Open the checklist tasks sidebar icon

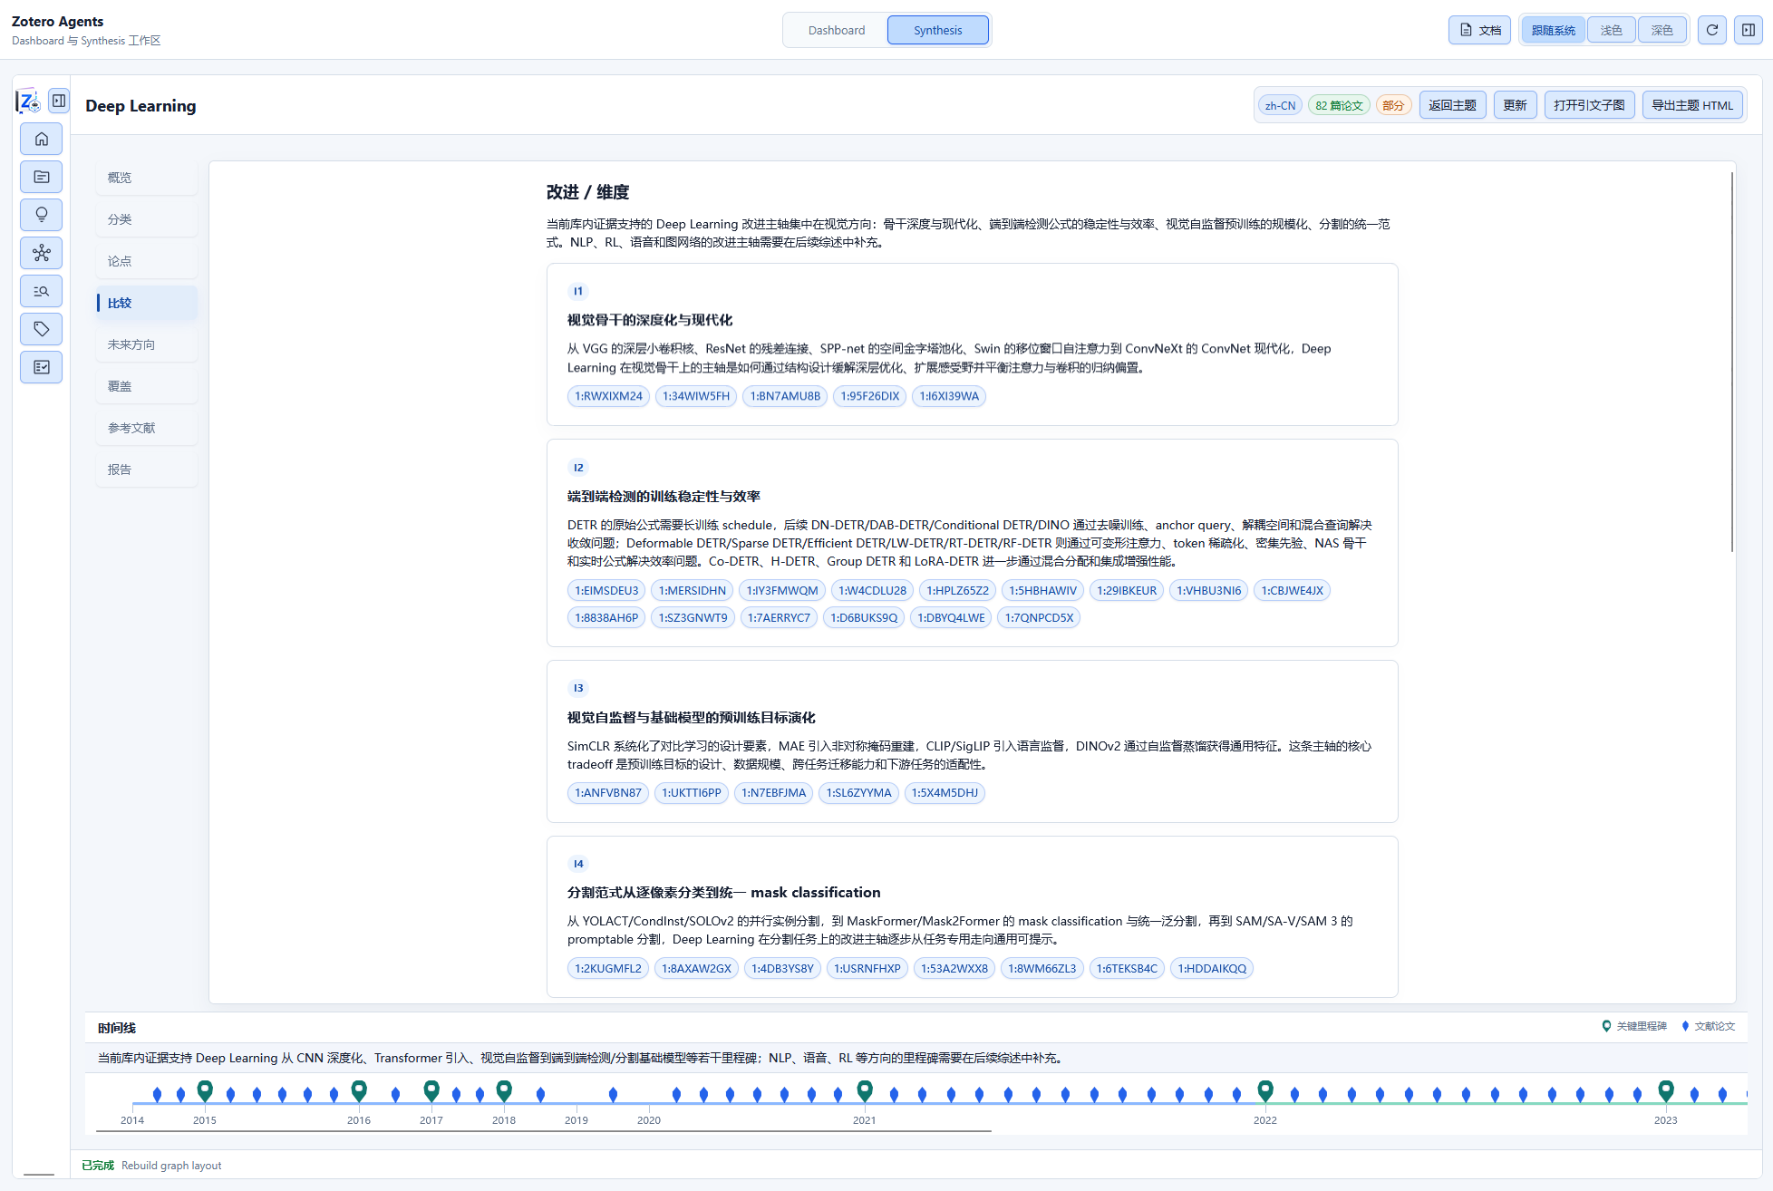pos(42,367)
